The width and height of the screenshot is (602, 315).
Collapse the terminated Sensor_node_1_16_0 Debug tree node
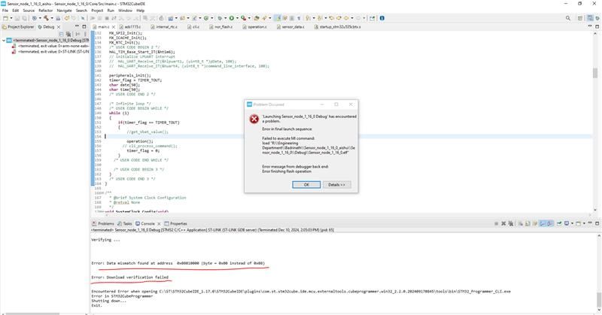click(x=4, y=41)
